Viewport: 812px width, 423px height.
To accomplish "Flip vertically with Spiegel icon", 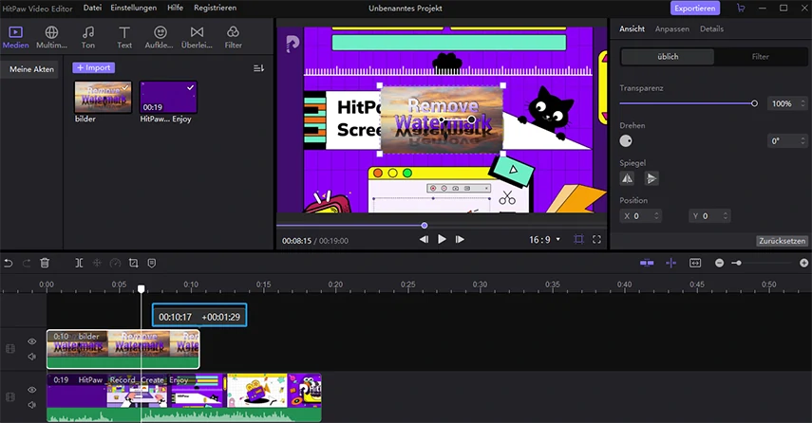I will coord(651,178).
